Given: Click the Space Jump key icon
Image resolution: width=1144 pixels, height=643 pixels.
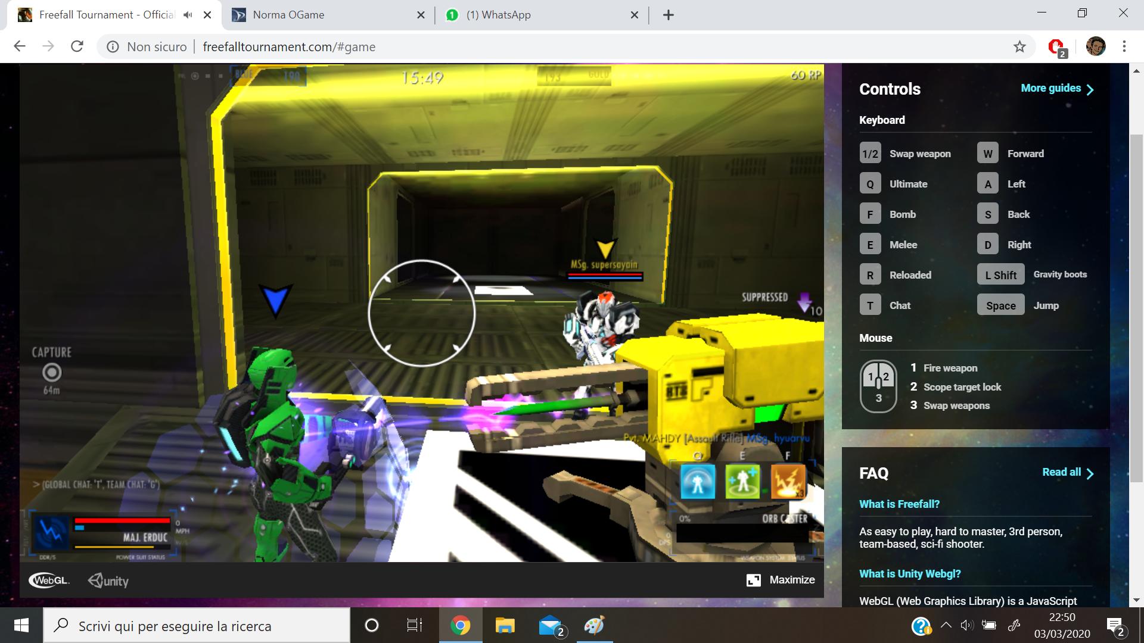Looking at the screenshot, I should coord(1001,305).
